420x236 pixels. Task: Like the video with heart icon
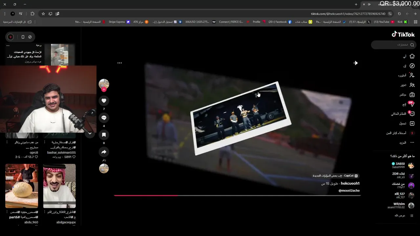tap(104, 101)
